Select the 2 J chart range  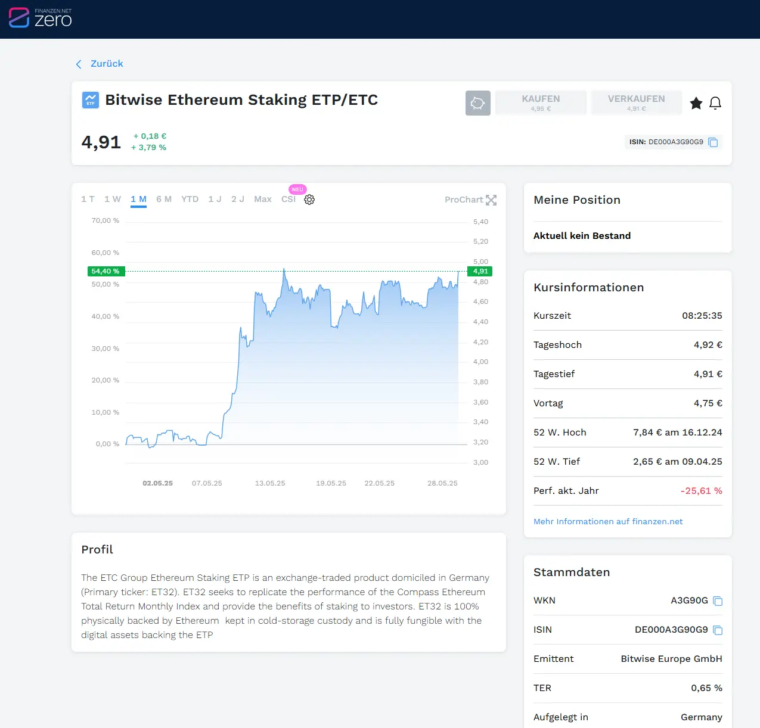click(x=238, y=199)
